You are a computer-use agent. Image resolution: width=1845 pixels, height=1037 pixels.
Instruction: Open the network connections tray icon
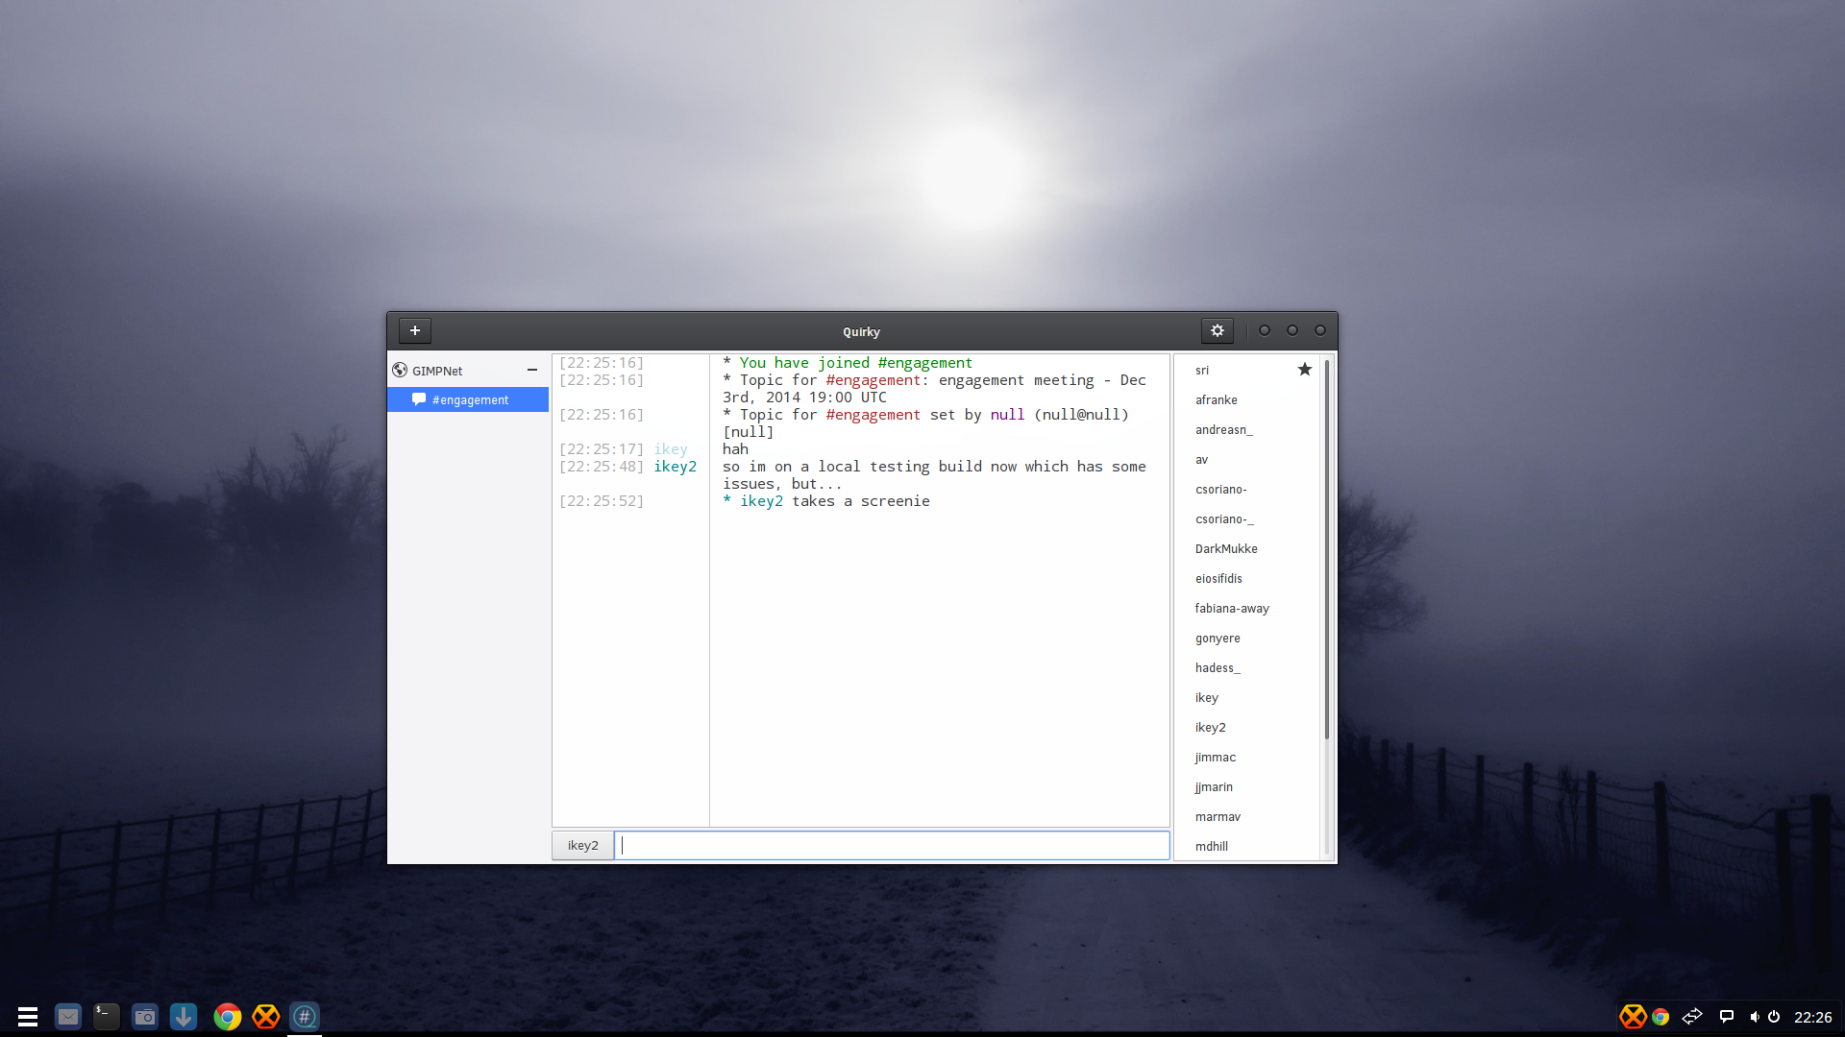[x=1691, y=1016]
